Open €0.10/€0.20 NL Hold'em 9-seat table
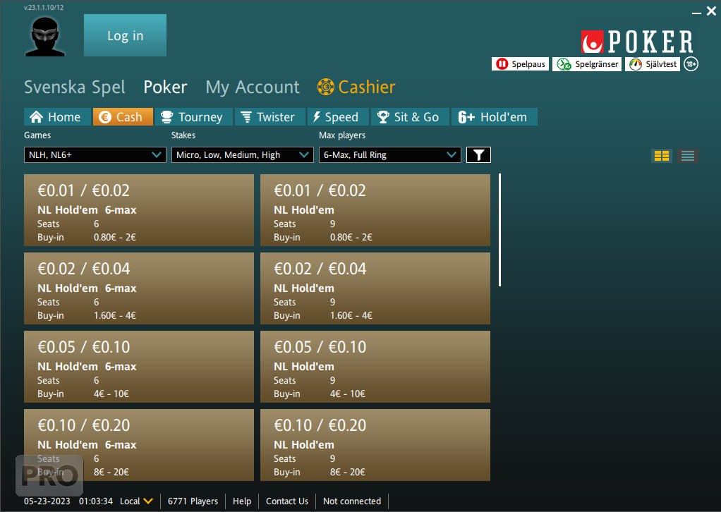 pyautogui.click(x=375, y=445)
